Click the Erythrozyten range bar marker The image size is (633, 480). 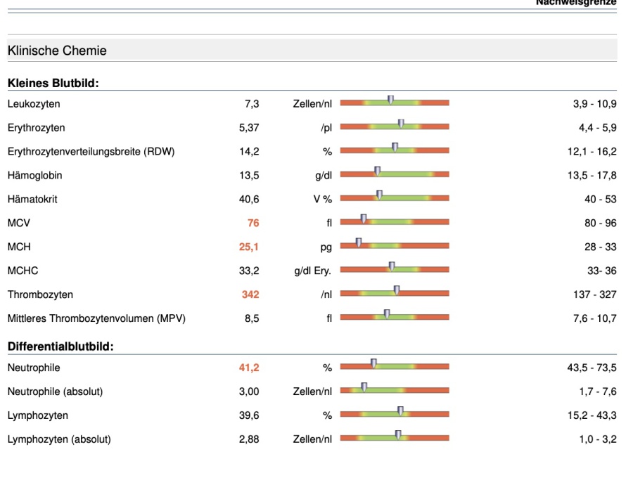[400, 124]
